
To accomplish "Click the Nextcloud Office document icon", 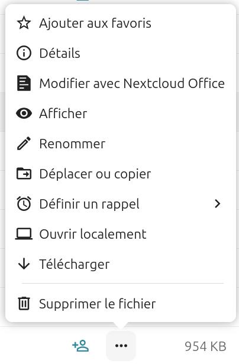I will [24, 83].
